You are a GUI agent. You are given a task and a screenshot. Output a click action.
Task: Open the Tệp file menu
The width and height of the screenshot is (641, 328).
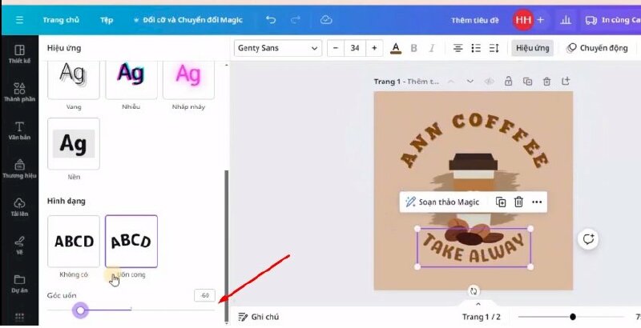pos(107,19)
